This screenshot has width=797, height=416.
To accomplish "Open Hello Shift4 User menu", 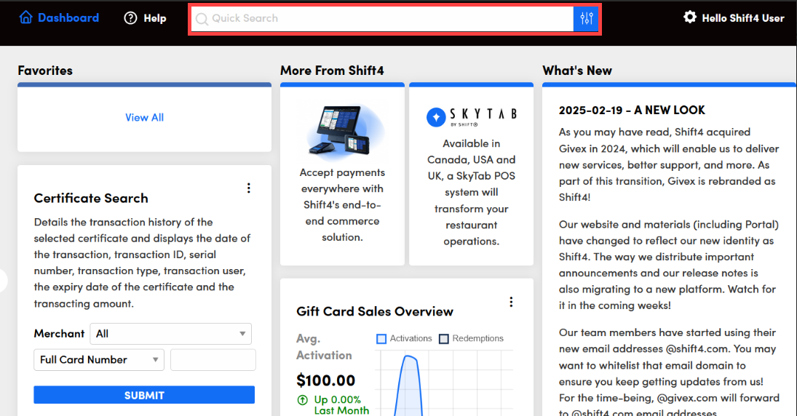I will [743, 18].
